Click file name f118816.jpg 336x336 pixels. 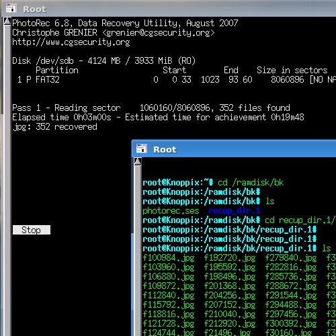[x=169, y=314]
